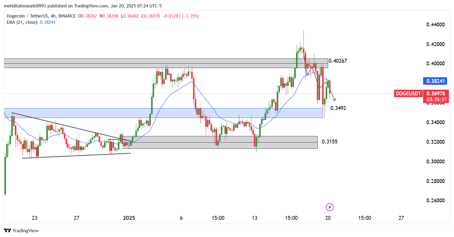454x237 pixels.
Task: Click the 0.42000 price axis label
Action: [436, 44]
